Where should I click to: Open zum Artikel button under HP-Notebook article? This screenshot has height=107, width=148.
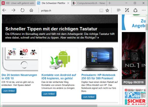pyautogui.click(x=89, y=97)
